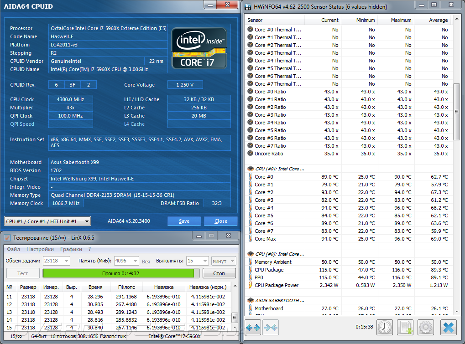Click HWiNFO expand view arrows icon
This screenshot has height=344, width=465.
coord(253,328)
